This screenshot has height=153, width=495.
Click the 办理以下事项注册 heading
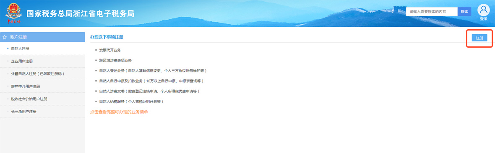(x=107, y=37)
